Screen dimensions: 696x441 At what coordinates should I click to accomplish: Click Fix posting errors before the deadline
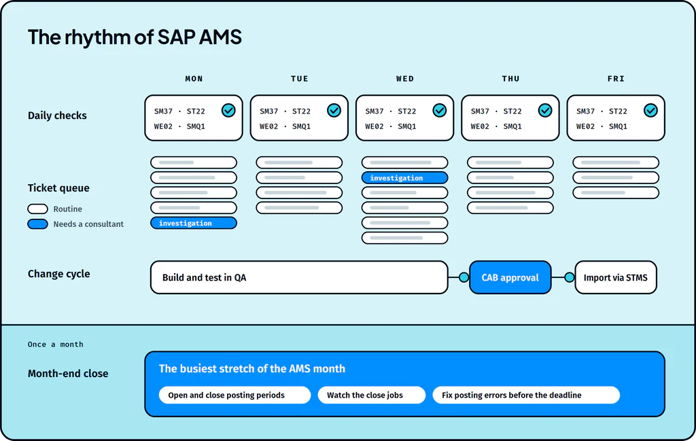pyautogui.click(x=526, y=395)
